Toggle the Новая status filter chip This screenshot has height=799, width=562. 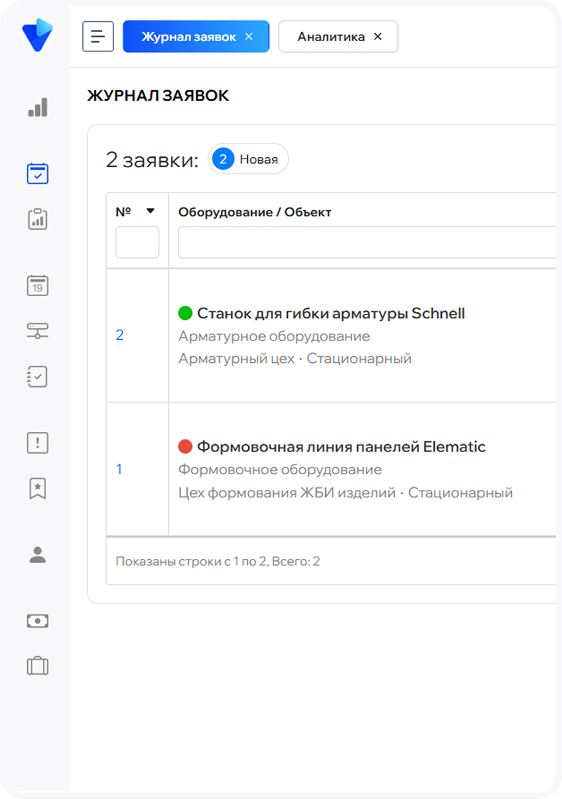tap(248, 159)
